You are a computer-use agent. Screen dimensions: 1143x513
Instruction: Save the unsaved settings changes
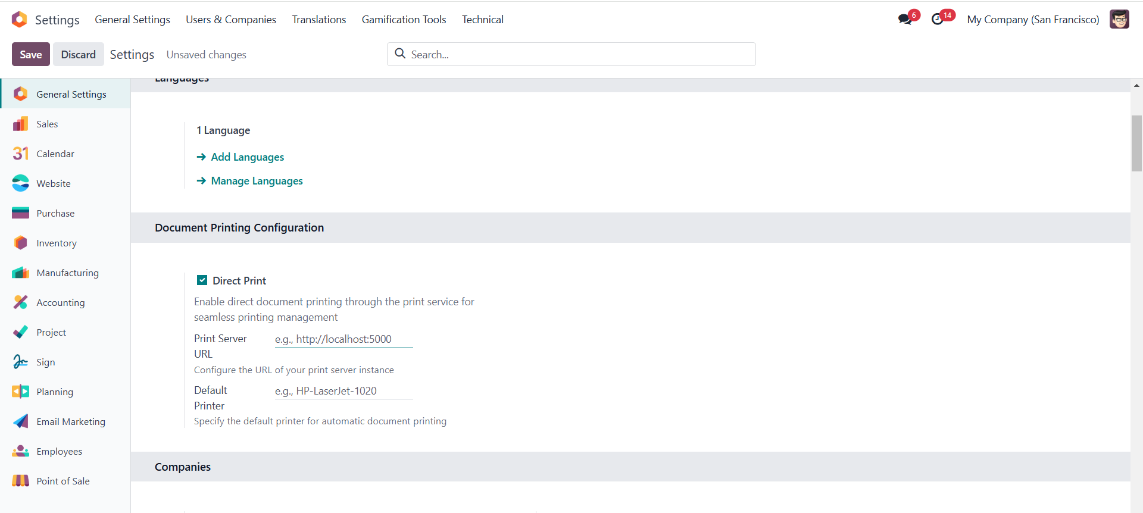click(30, 54)
